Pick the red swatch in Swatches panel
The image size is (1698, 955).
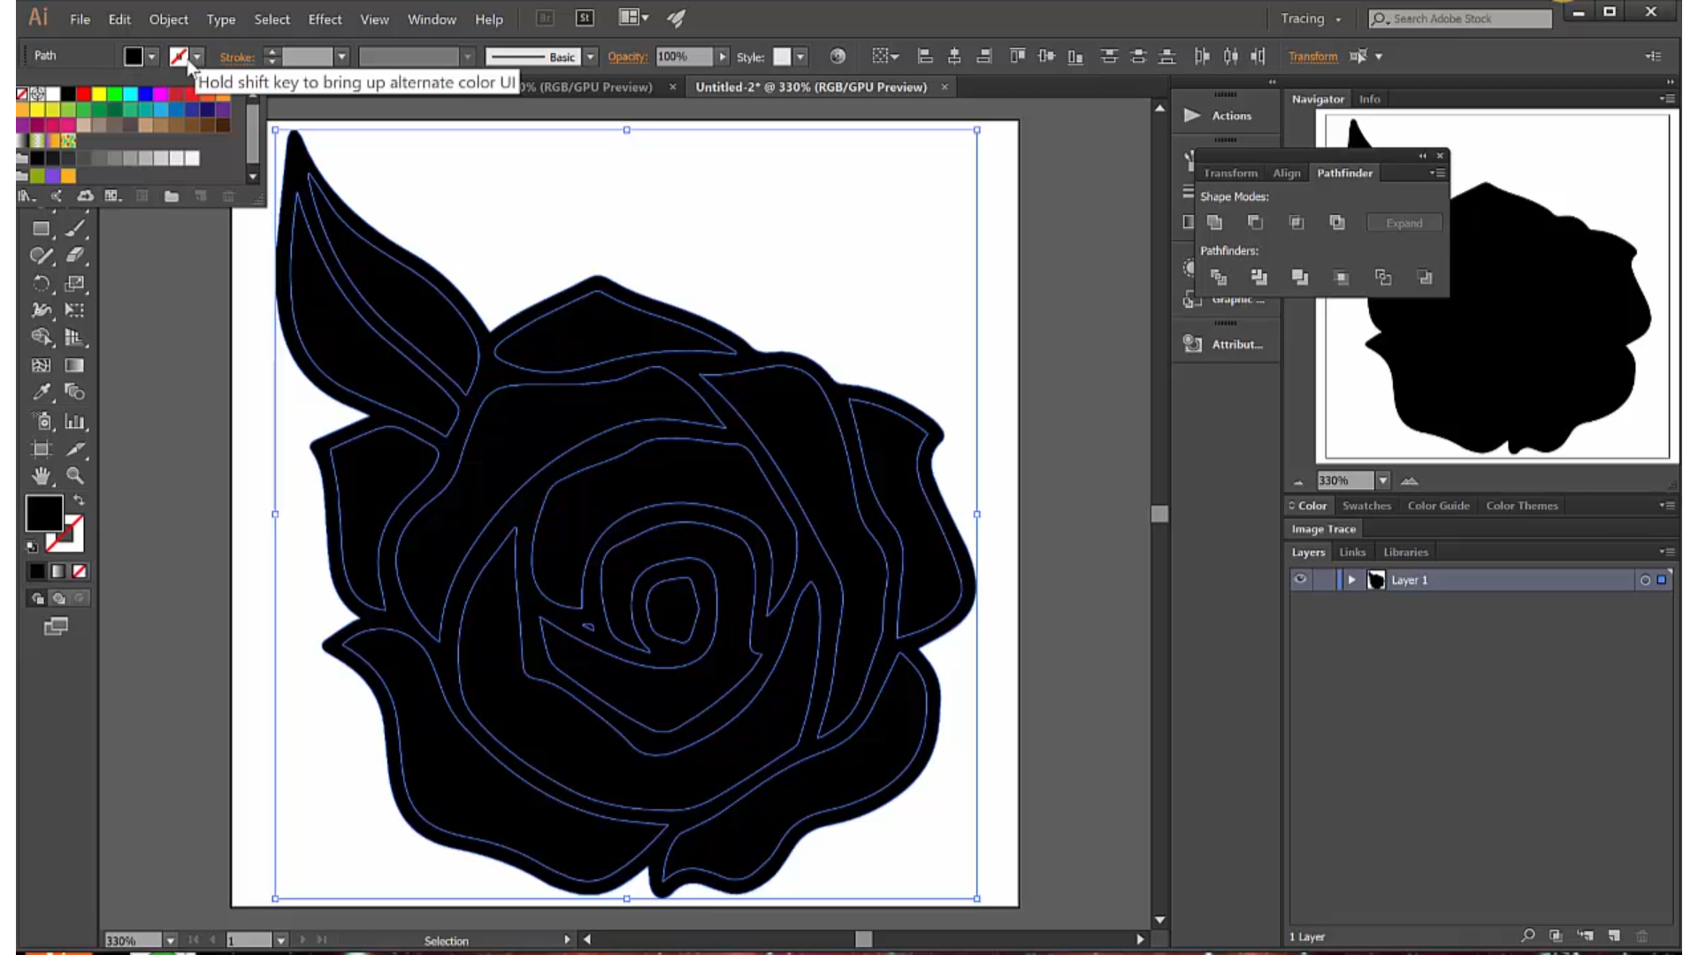[x=83, y=94]
